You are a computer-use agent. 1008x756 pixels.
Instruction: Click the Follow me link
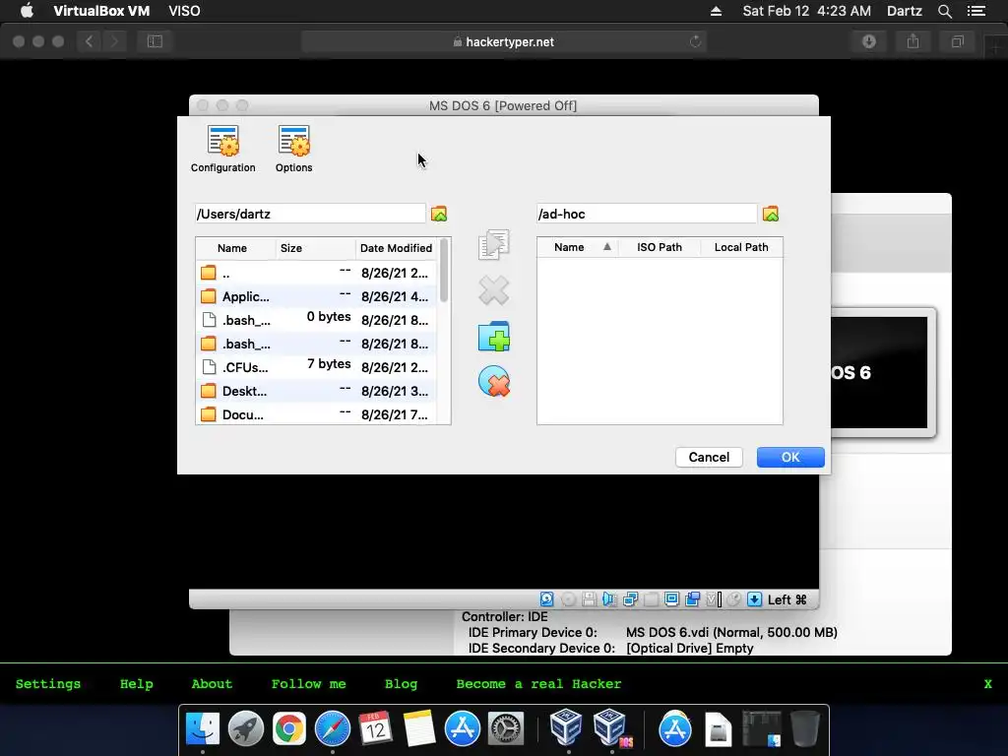tap(308, 684)
